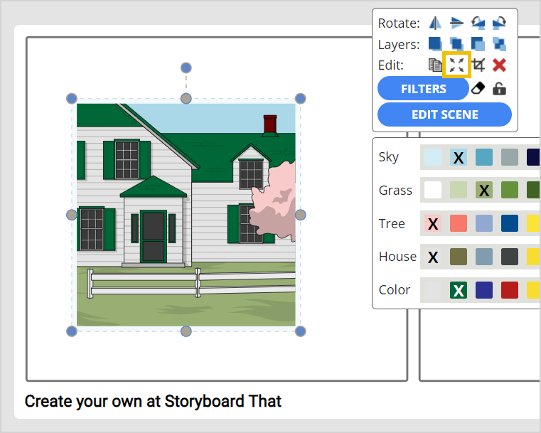The height and width of the screenshot is (433, 541).
Task: Click the left-middle edge handle
Action: [72, 215]
